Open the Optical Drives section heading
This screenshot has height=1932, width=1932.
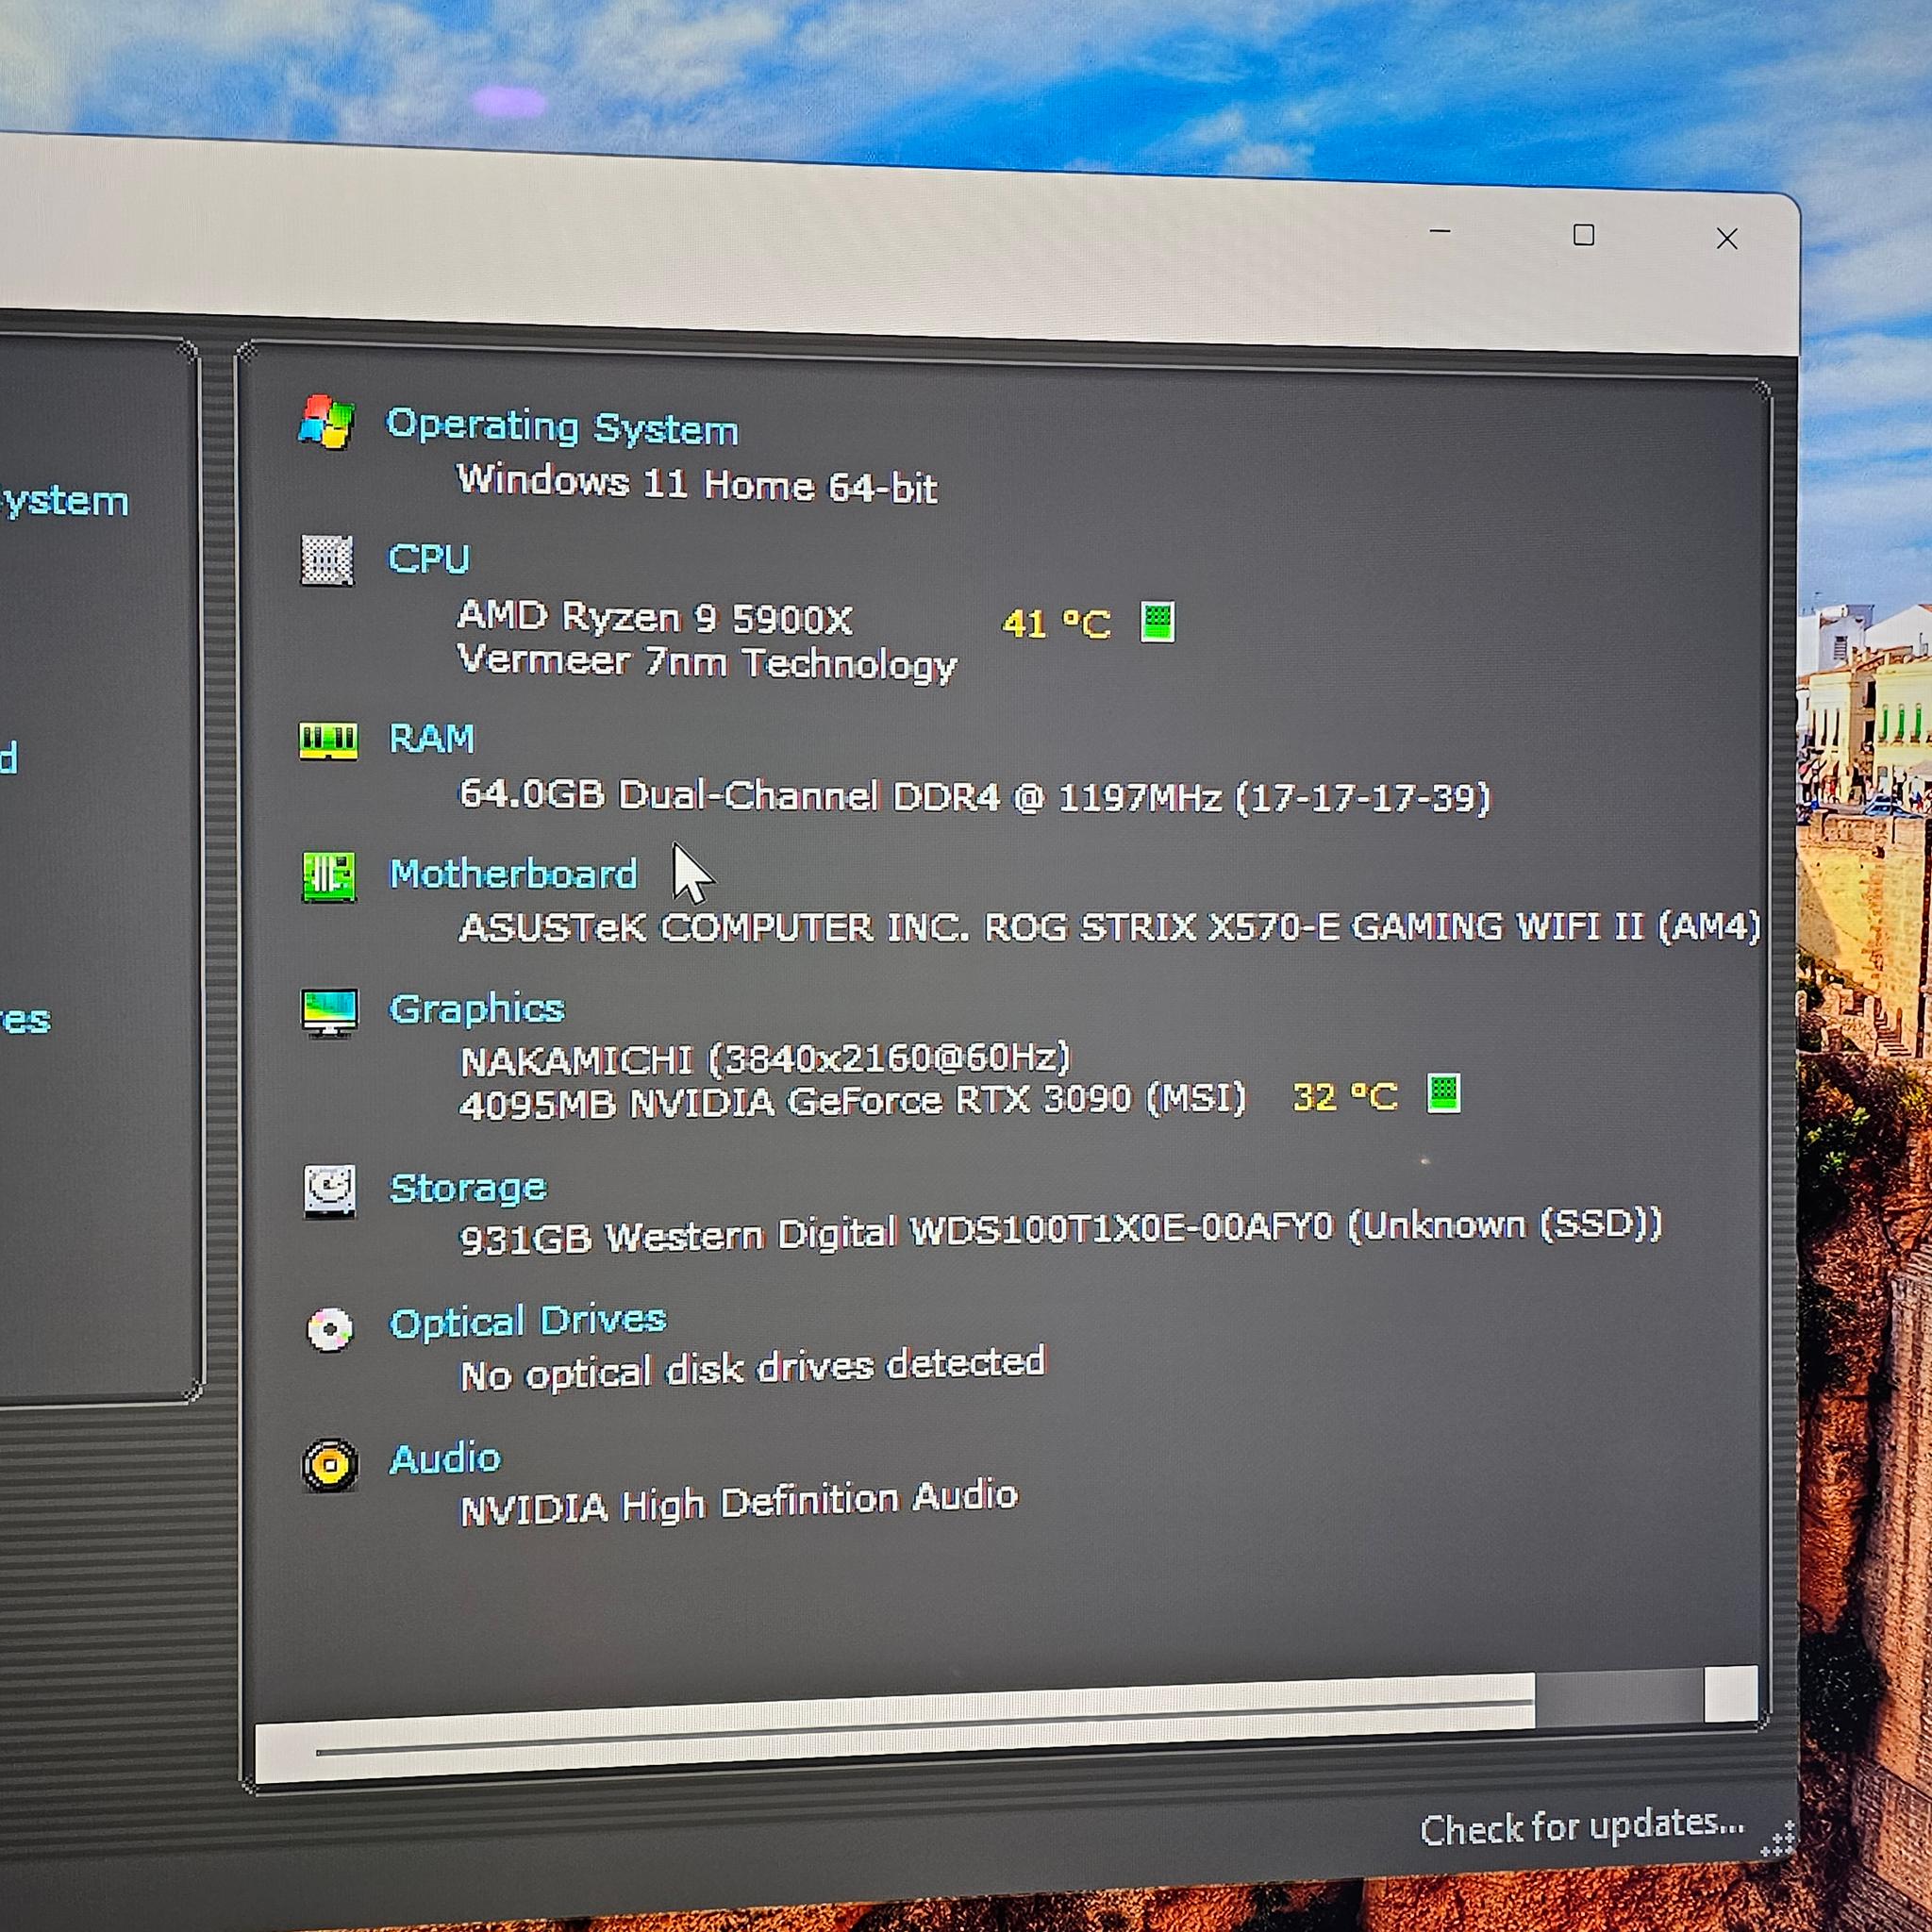pos(528,1322)
